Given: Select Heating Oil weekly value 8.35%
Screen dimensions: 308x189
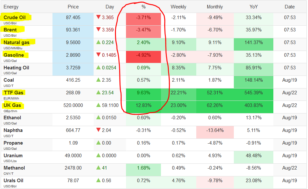Looking at the screenshot, I should click(x=178, y=68).
